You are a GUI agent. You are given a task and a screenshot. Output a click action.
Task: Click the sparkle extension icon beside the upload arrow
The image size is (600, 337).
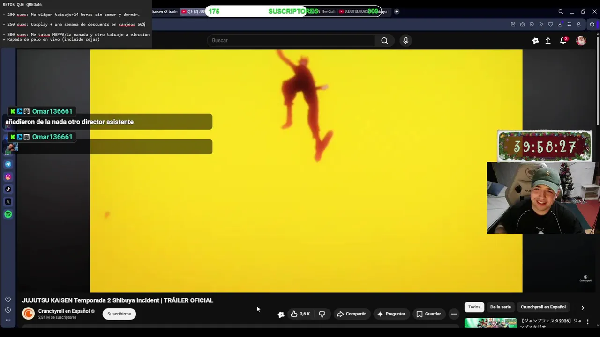coord(535,41)
